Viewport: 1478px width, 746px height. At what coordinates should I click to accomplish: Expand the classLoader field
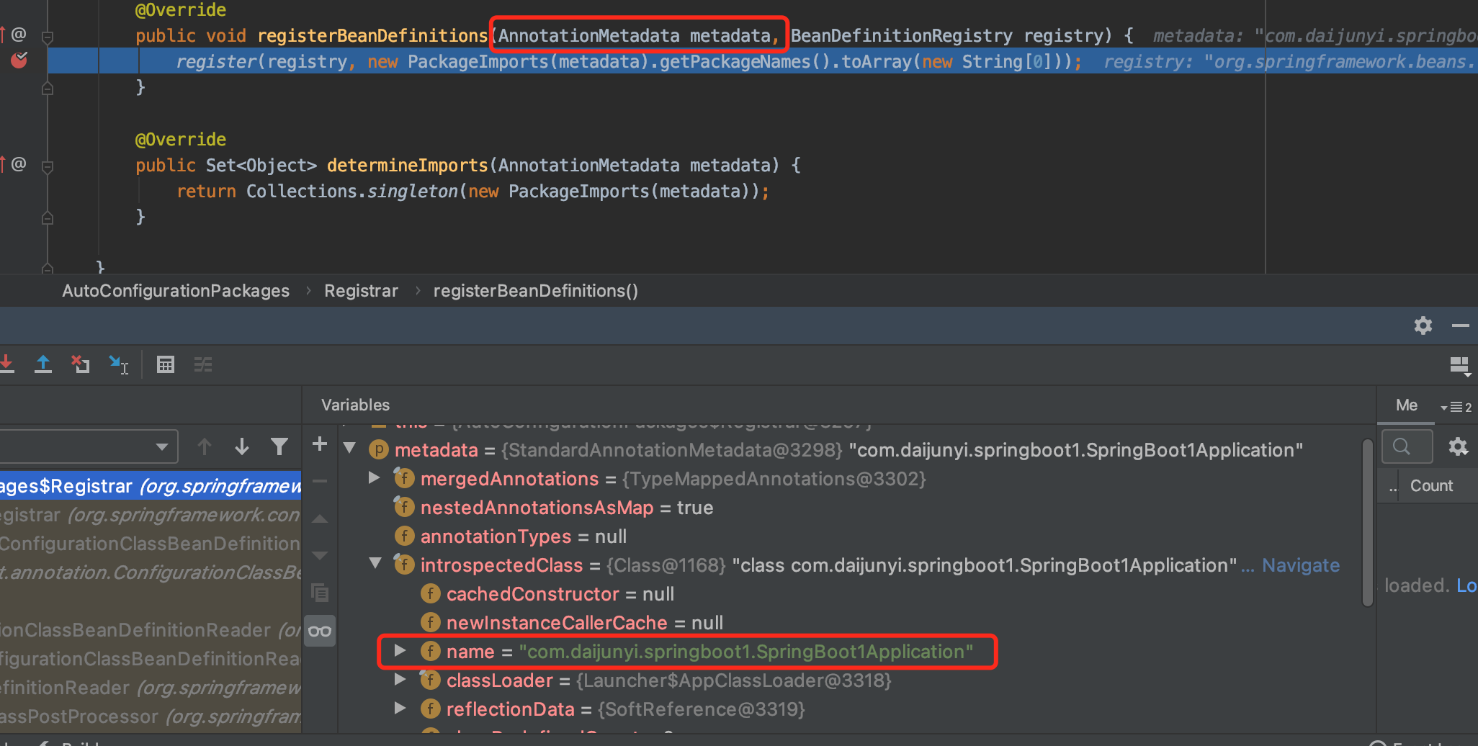[x=400, y=679]
